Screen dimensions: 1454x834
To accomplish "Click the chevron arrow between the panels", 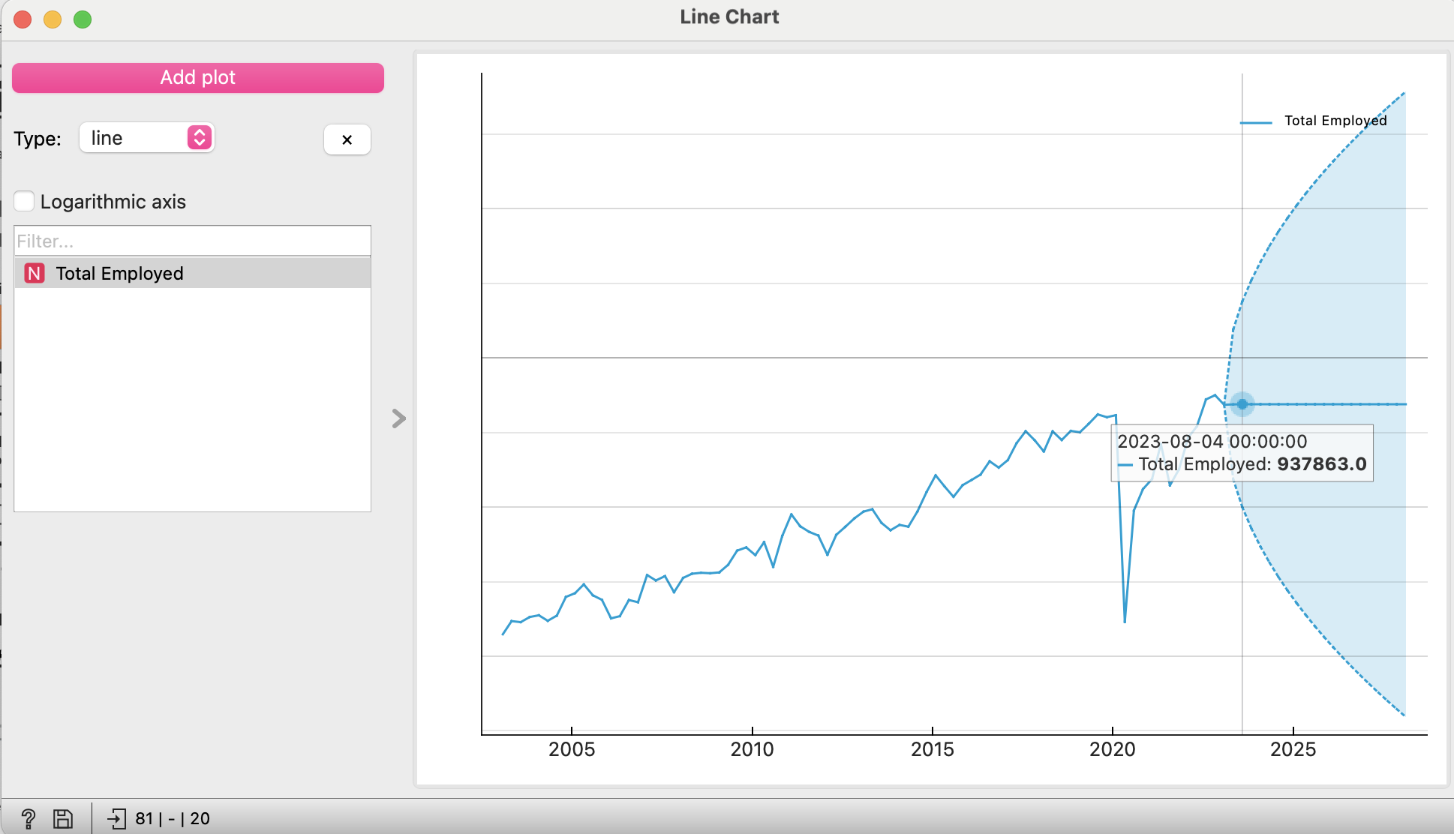I will 397,418.
